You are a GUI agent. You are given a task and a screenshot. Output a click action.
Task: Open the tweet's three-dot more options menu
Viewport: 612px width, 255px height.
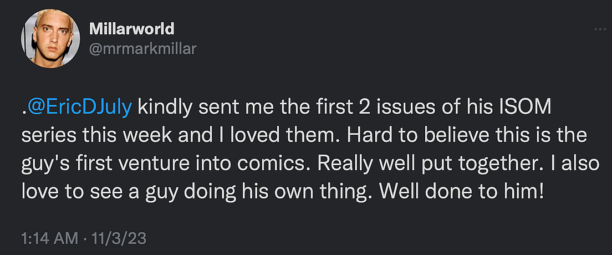(599, 28)
